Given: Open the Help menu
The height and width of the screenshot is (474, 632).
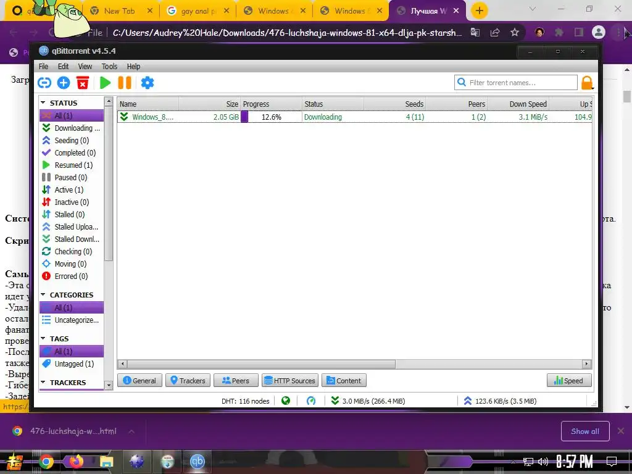Looking at the screenshot, I should [x=133, y=67].
